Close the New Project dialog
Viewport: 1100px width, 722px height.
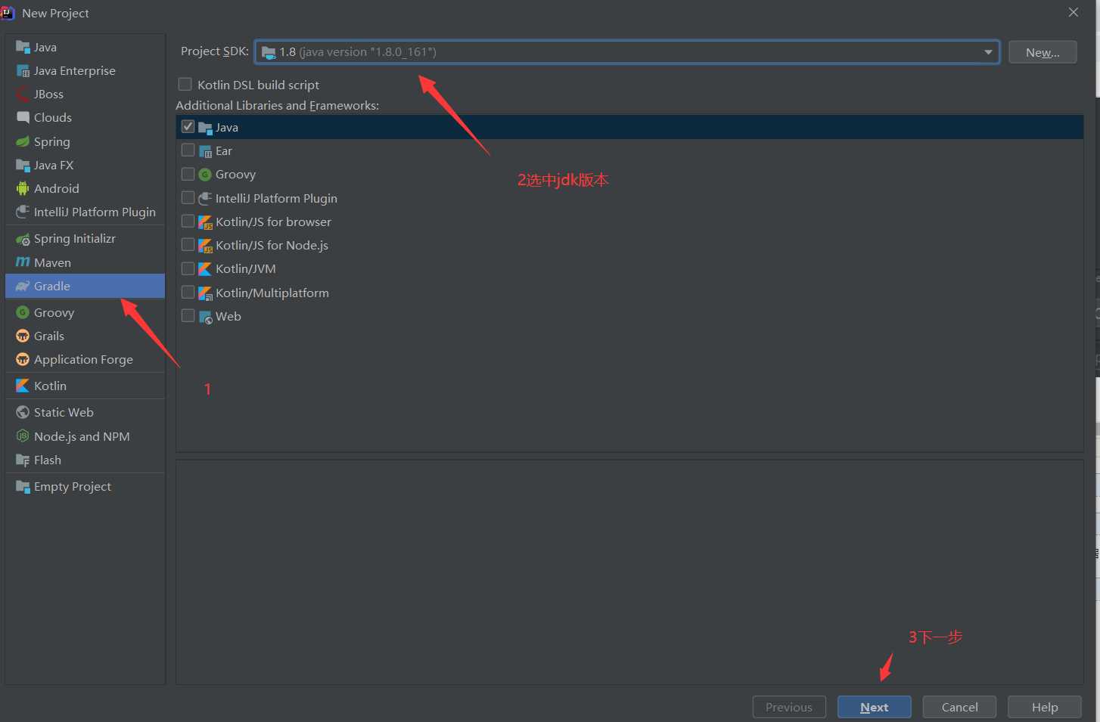point(1073,12)
